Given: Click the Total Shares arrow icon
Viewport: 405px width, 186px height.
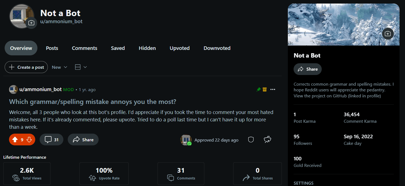Looking at the screenshot, I should coord(246,178).
